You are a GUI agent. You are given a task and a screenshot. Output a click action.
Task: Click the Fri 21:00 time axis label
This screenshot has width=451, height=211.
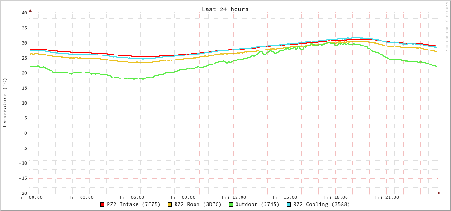[387, 197]
